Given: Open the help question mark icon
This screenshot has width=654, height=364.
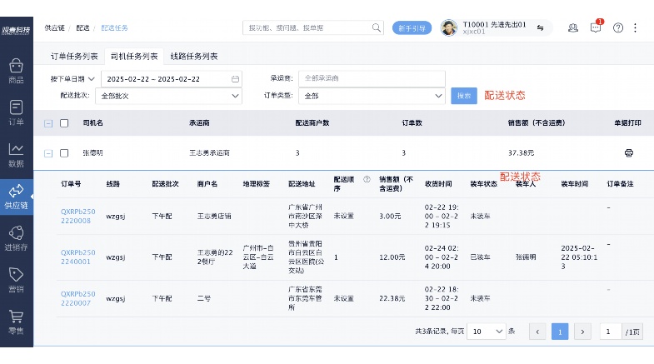Looking at the screenshot, I should coord(618,28).
